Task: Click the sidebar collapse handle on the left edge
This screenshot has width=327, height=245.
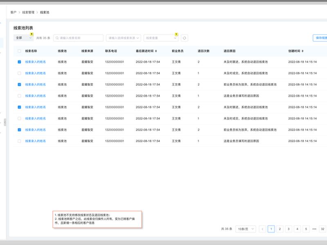Action: coord(5,122)
